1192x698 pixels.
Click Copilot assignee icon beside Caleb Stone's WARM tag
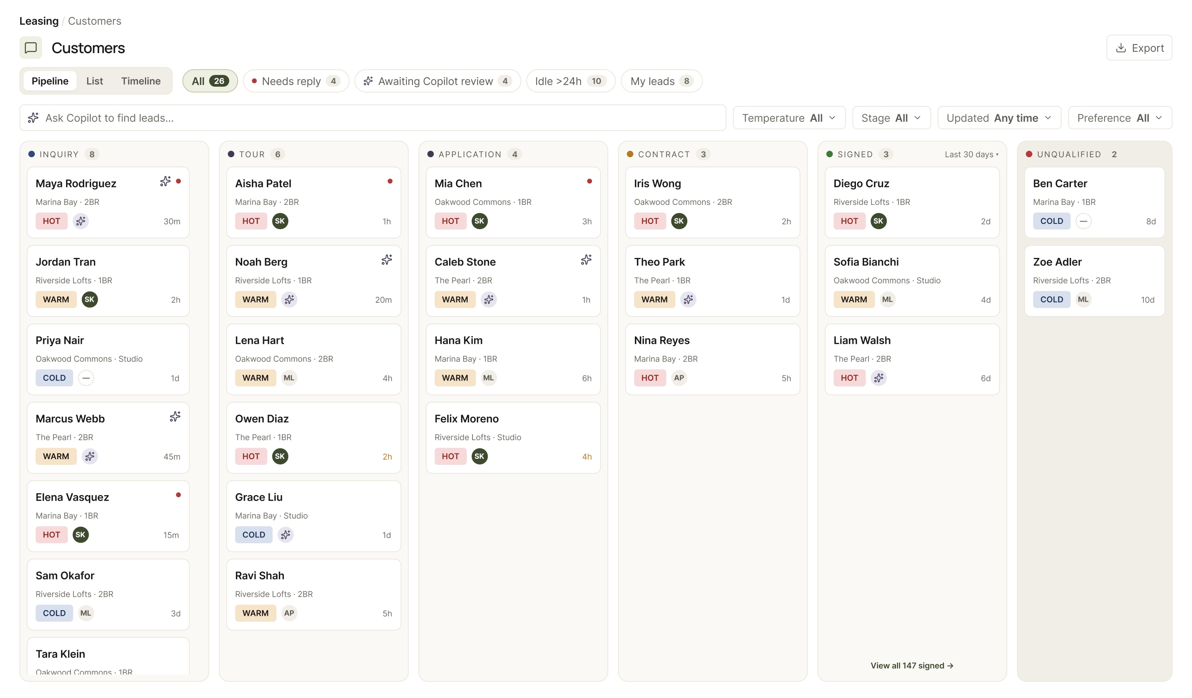489,299
